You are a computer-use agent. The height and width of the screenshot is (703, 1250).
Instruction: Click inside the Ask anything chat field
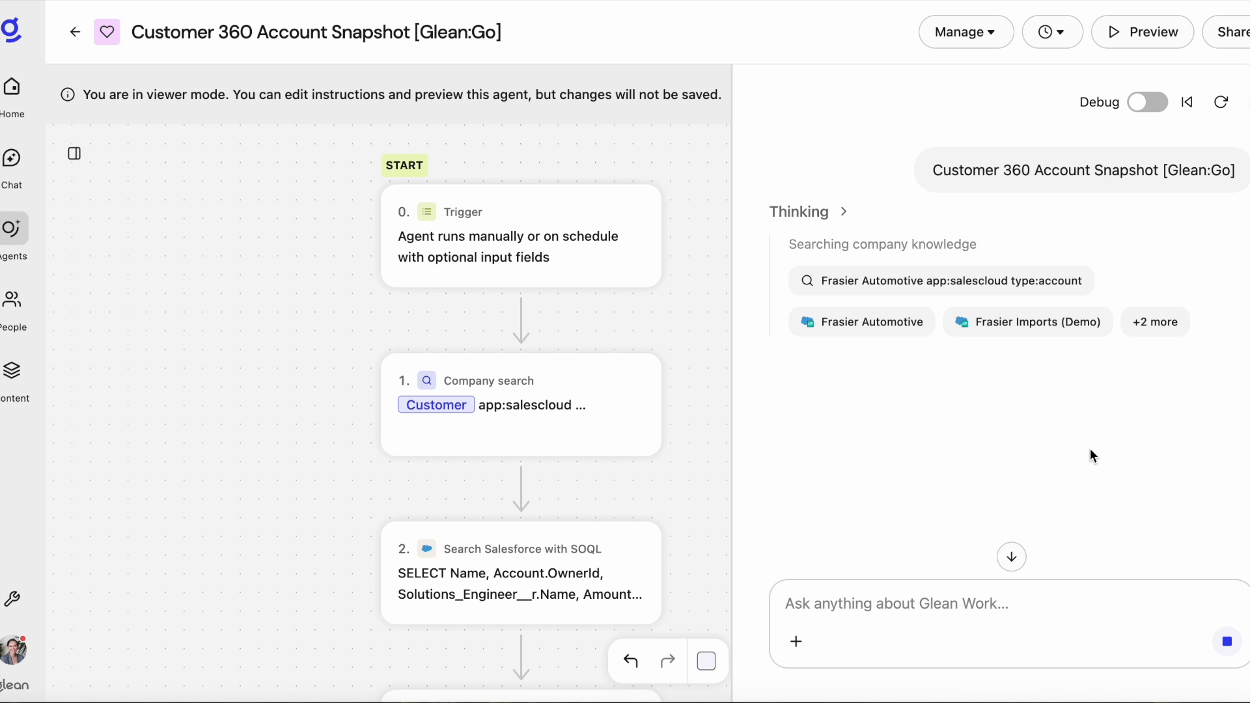[x=944, y=604]
